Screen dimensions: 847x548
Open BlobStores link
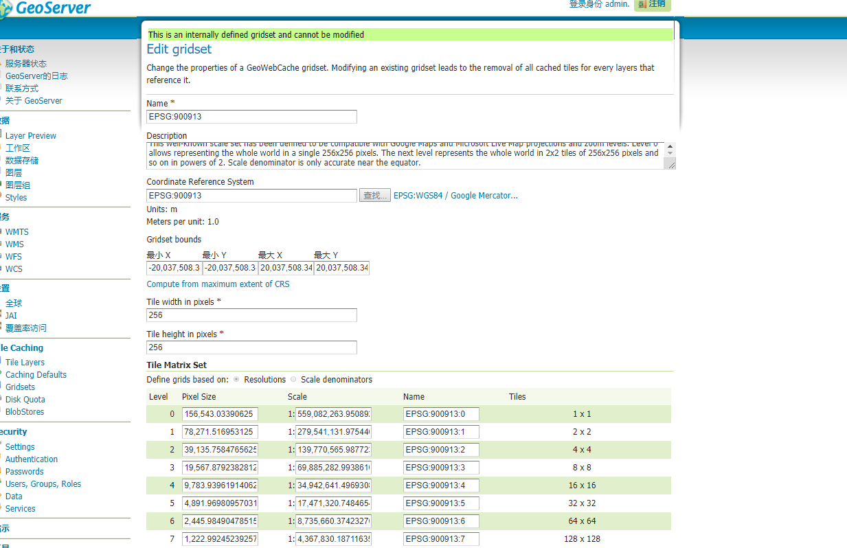[x=25, y=412]
